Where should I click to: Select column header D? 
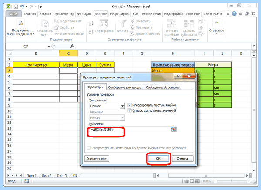point(87,53)
